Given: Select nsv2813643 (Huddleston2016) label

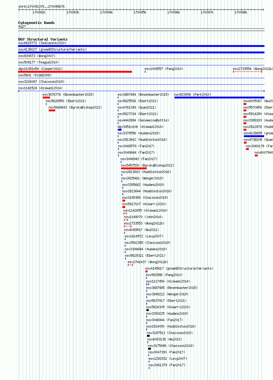Looking at the screenshot, I should tap(146, 172).
